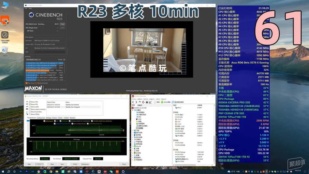Click Start button in System Stability Test
Screen dimensions: 309x174
coord(29,164)
